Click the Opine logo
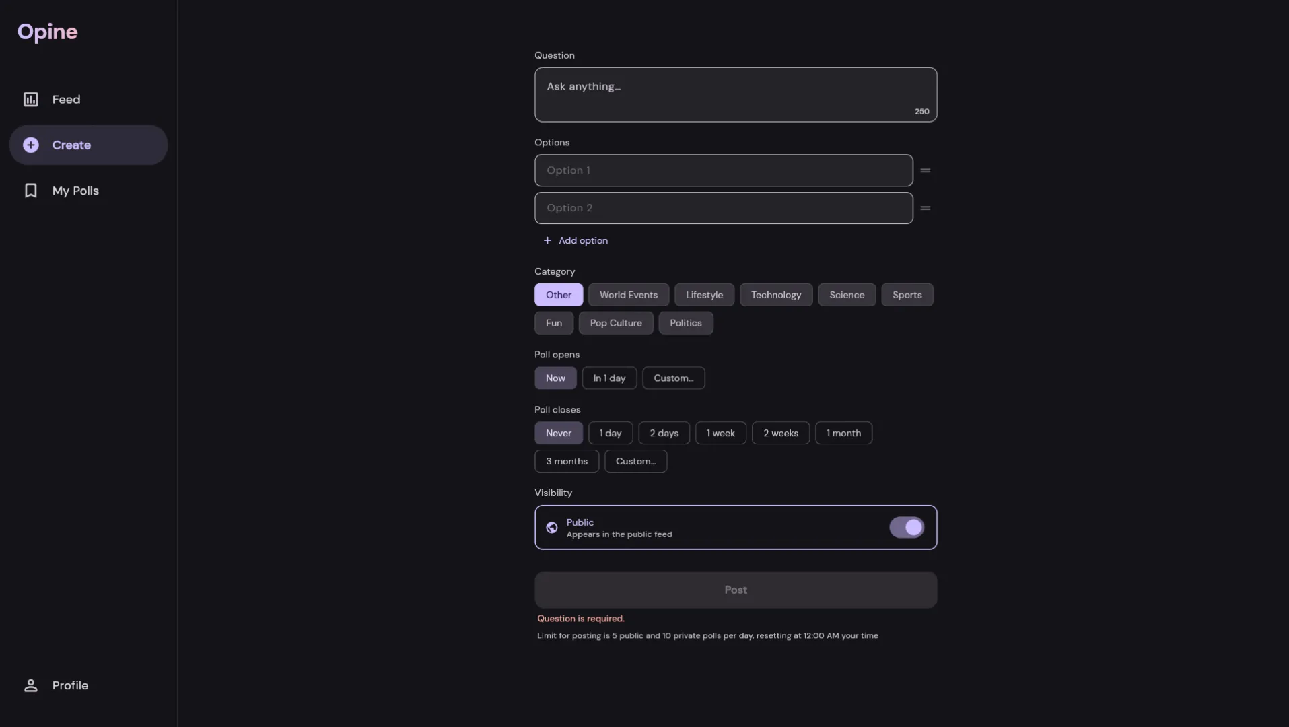This screenshot has width=1289, height=727. coord(48,32)
